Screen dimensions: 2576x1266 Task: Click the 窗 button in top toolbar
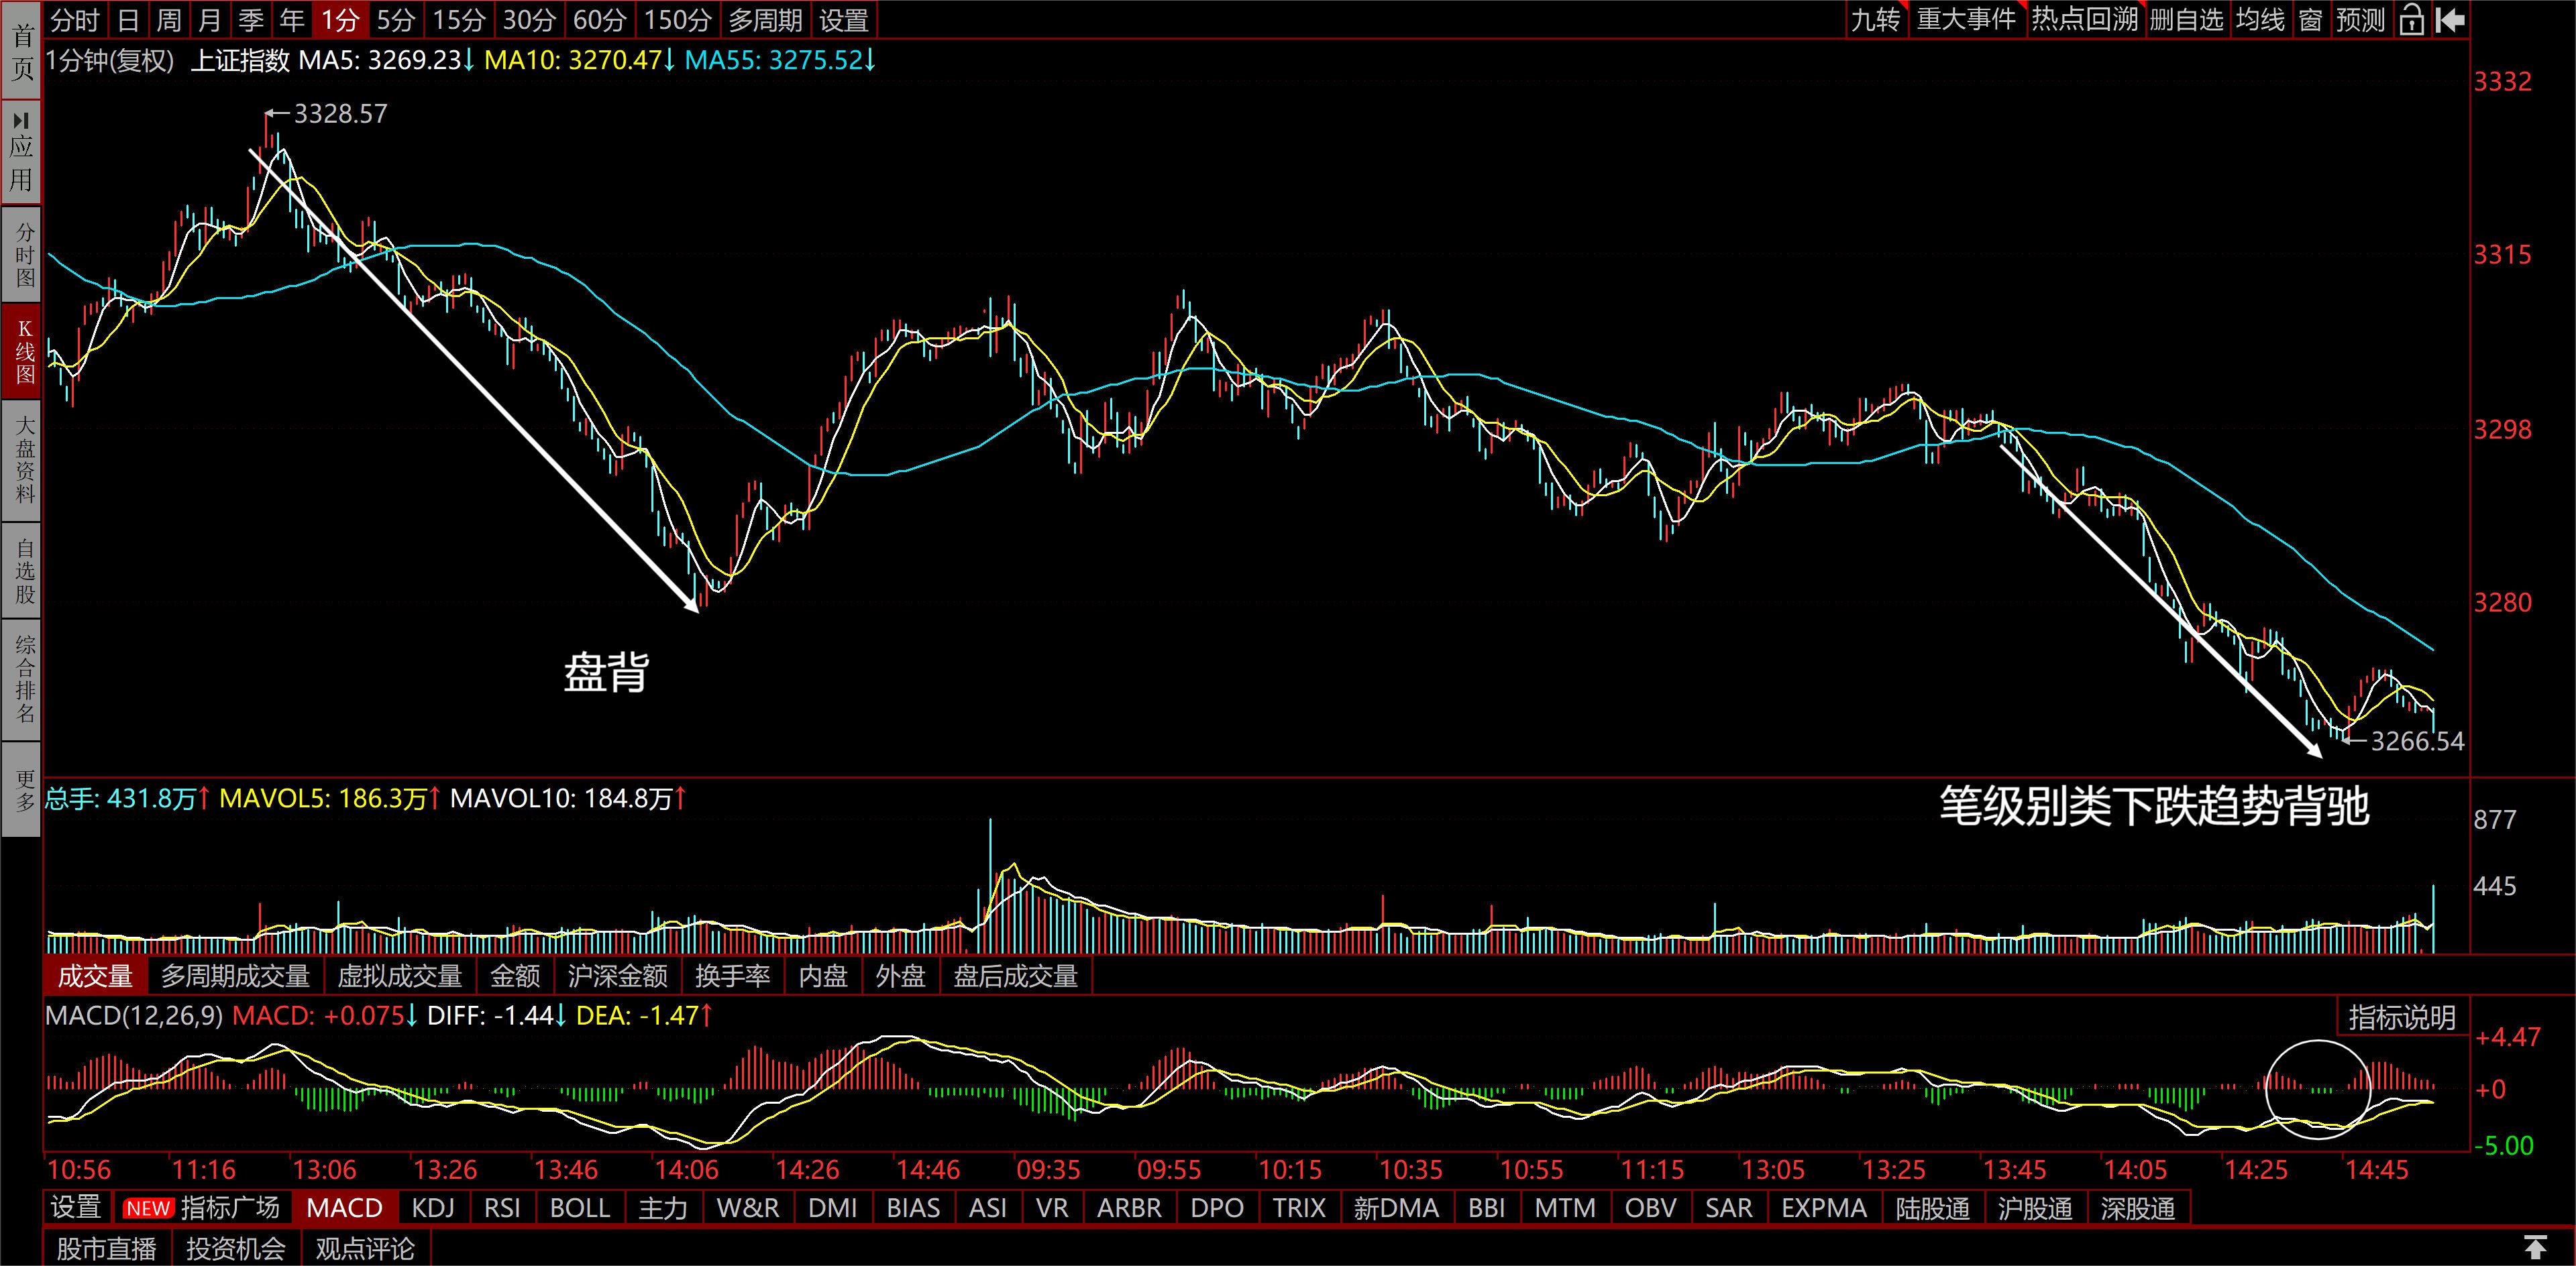click(2311, 20)
